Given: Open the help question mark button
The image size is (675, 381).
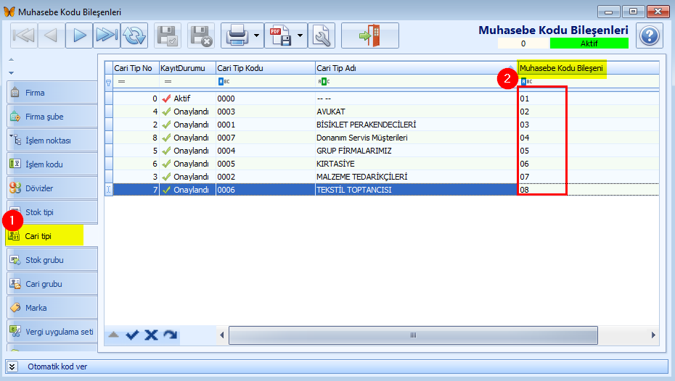Looking at the screenshot, I should click(649, 35).
